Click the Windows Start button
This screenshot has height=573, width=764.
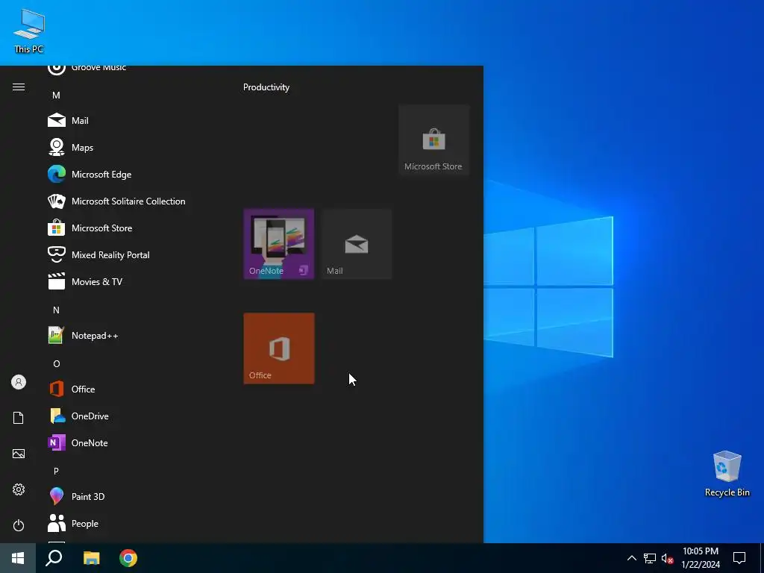(x=18, y=558)
